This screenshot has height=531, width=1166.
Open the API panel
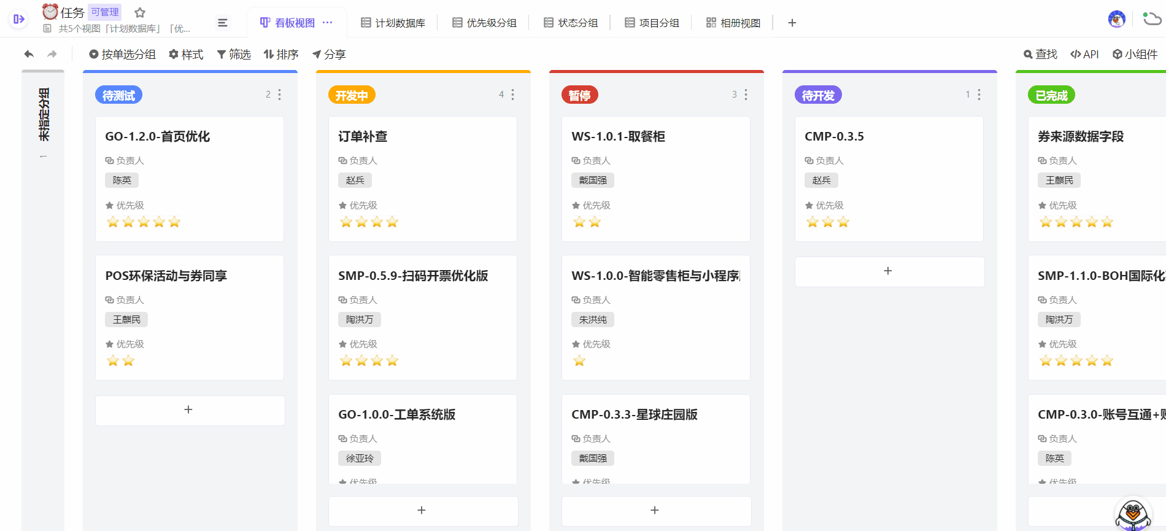[1084, 54]
